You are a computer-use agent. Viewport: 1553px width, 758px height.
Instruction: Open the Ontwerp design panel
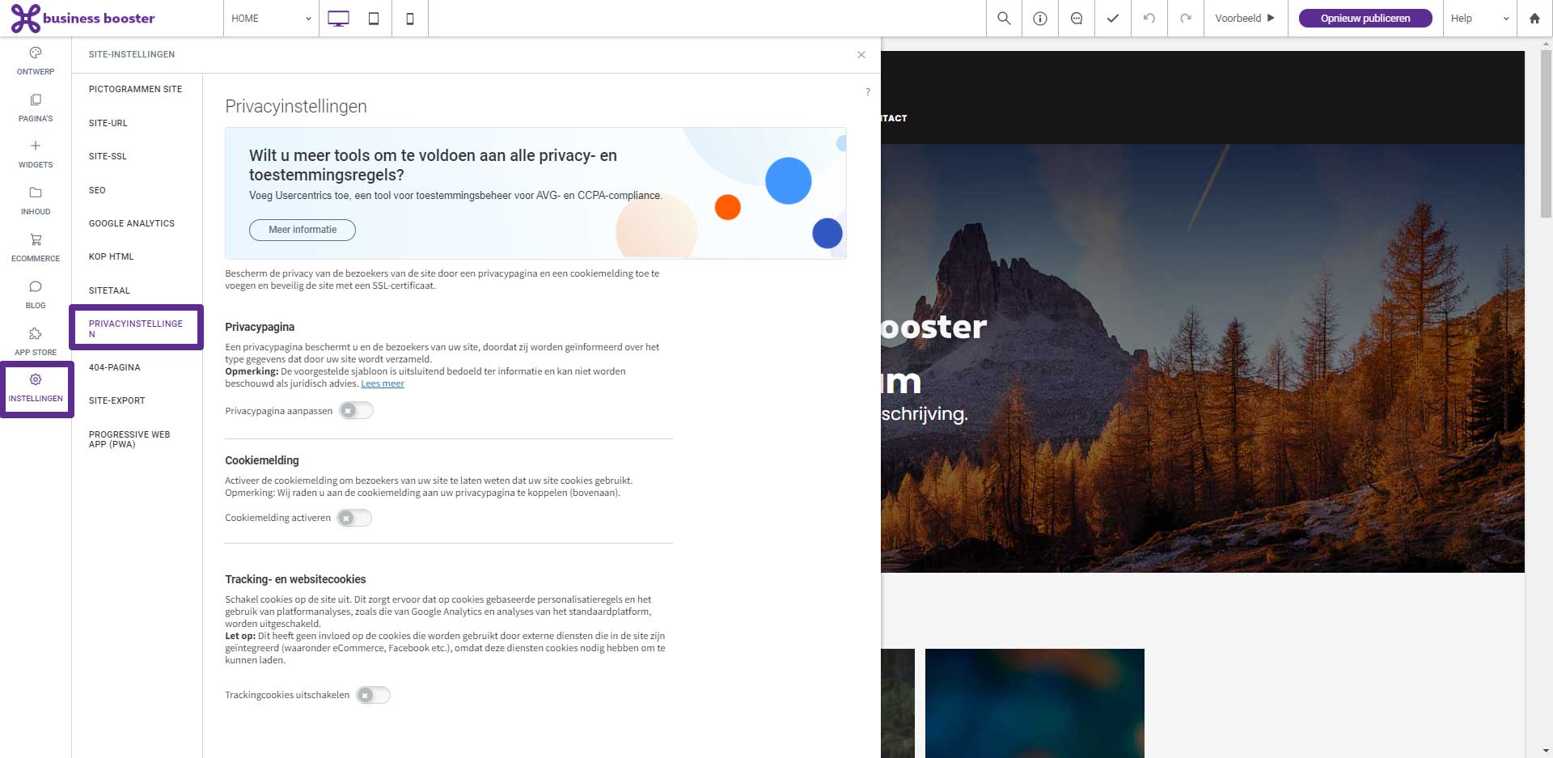(x=36, y=61)
